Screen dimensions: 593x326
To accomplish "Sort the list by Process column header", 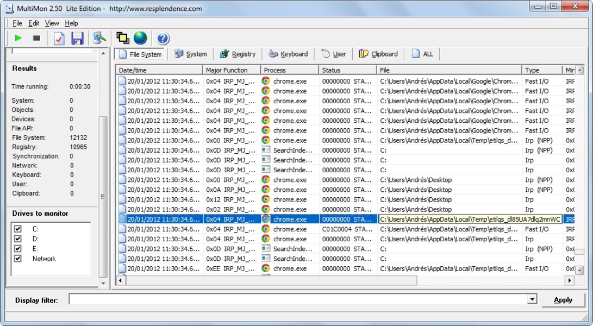I will [289, 70].
